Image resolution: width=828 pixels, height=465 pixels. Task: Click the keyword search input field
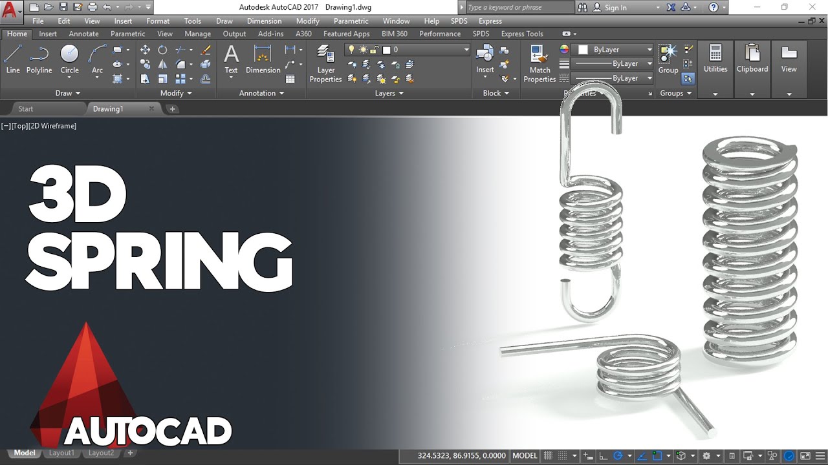[x=519, y=7]
